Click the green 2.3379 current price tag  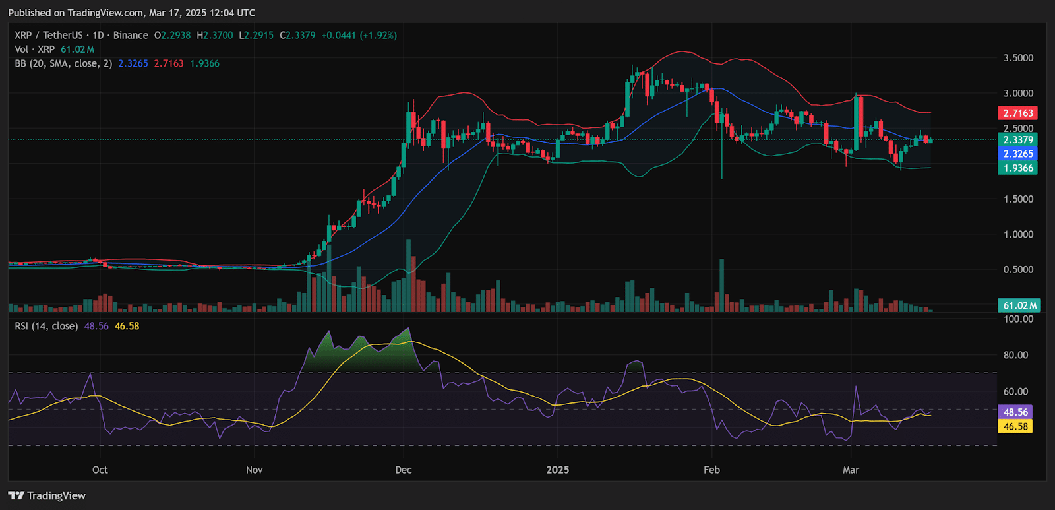[x=1017, y=139]
